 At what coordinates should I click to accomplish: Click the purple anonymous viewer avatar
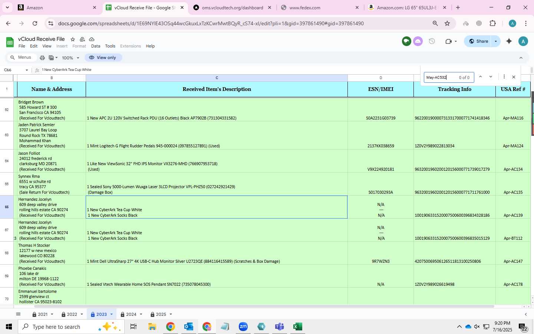[x=418, y=41]
